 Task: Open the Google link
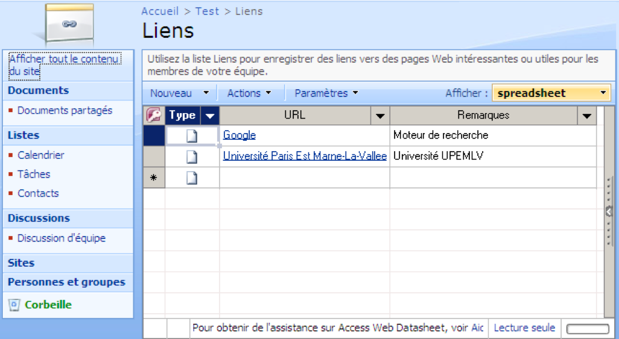pos(240,135)
